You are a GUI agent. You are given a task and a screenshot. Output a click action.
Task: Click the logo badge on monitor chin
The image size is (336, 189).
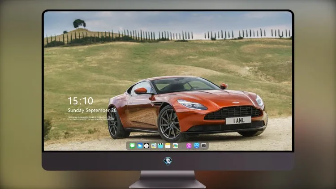[168, 161]
